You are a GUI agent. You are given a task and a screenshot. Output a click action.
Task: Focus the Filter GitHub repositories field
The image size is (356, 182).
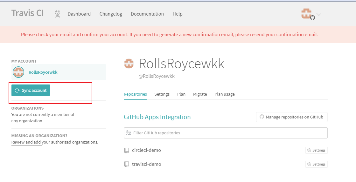click(x=226, y=133)
